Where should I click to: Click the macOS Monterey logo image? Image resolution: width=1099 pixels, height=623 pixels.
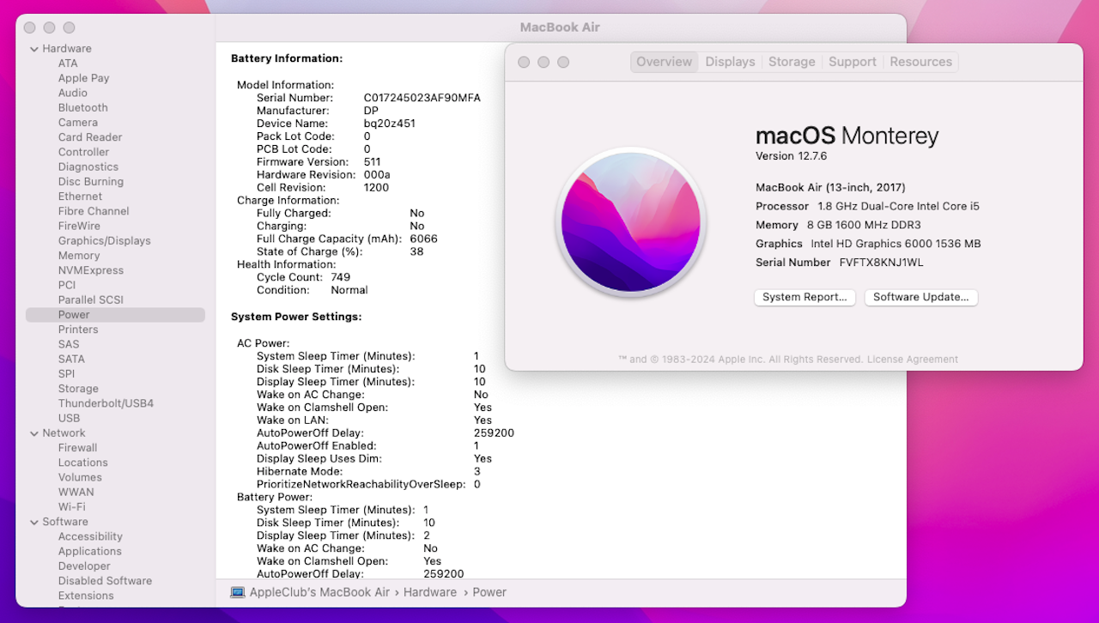631,222
